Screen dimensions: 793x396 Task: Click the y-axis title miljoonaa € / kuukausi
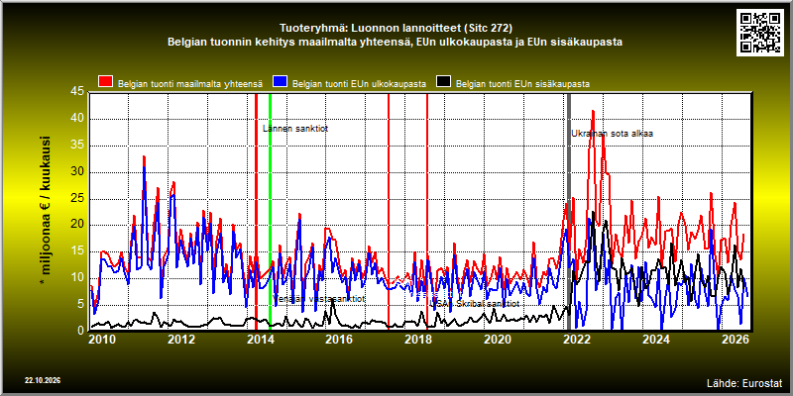tap(45, 212)
